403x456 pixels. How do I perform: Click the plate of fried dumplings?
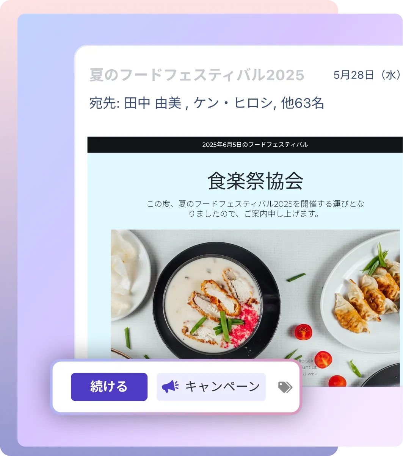coord(361,292)
